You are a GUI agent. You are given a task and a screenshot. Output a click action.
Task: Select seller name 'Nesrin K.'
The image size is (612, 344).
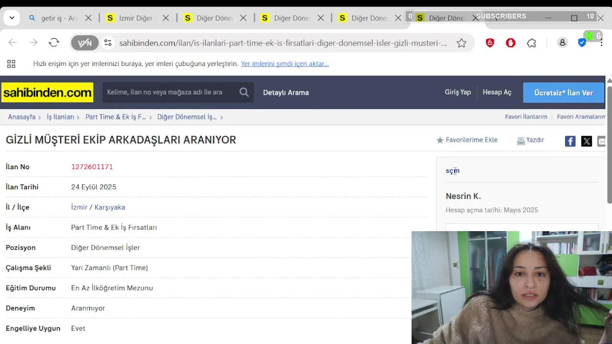463,196
